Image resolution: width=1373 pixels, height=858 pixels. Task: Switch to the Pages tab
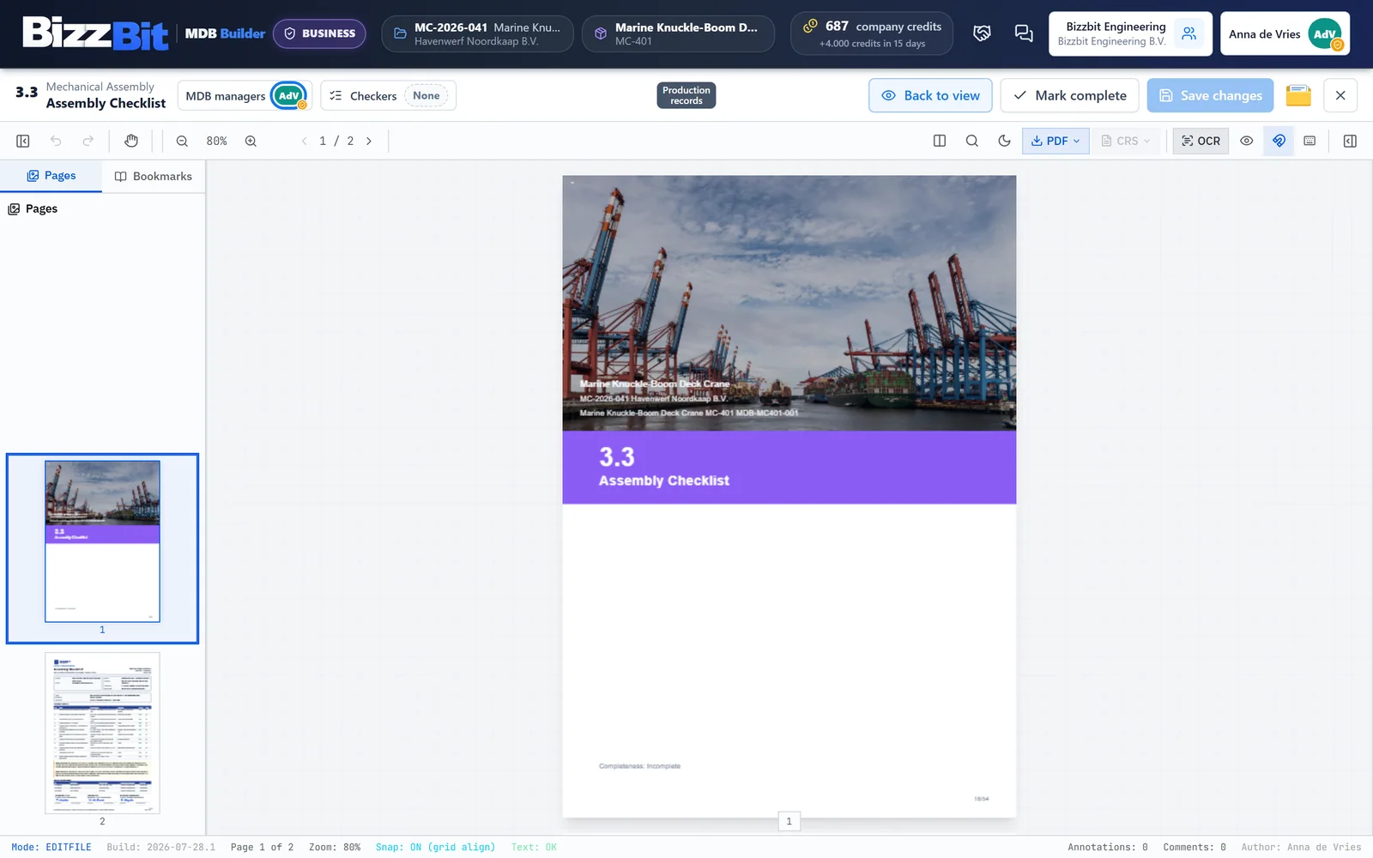[x=51, y=176]
